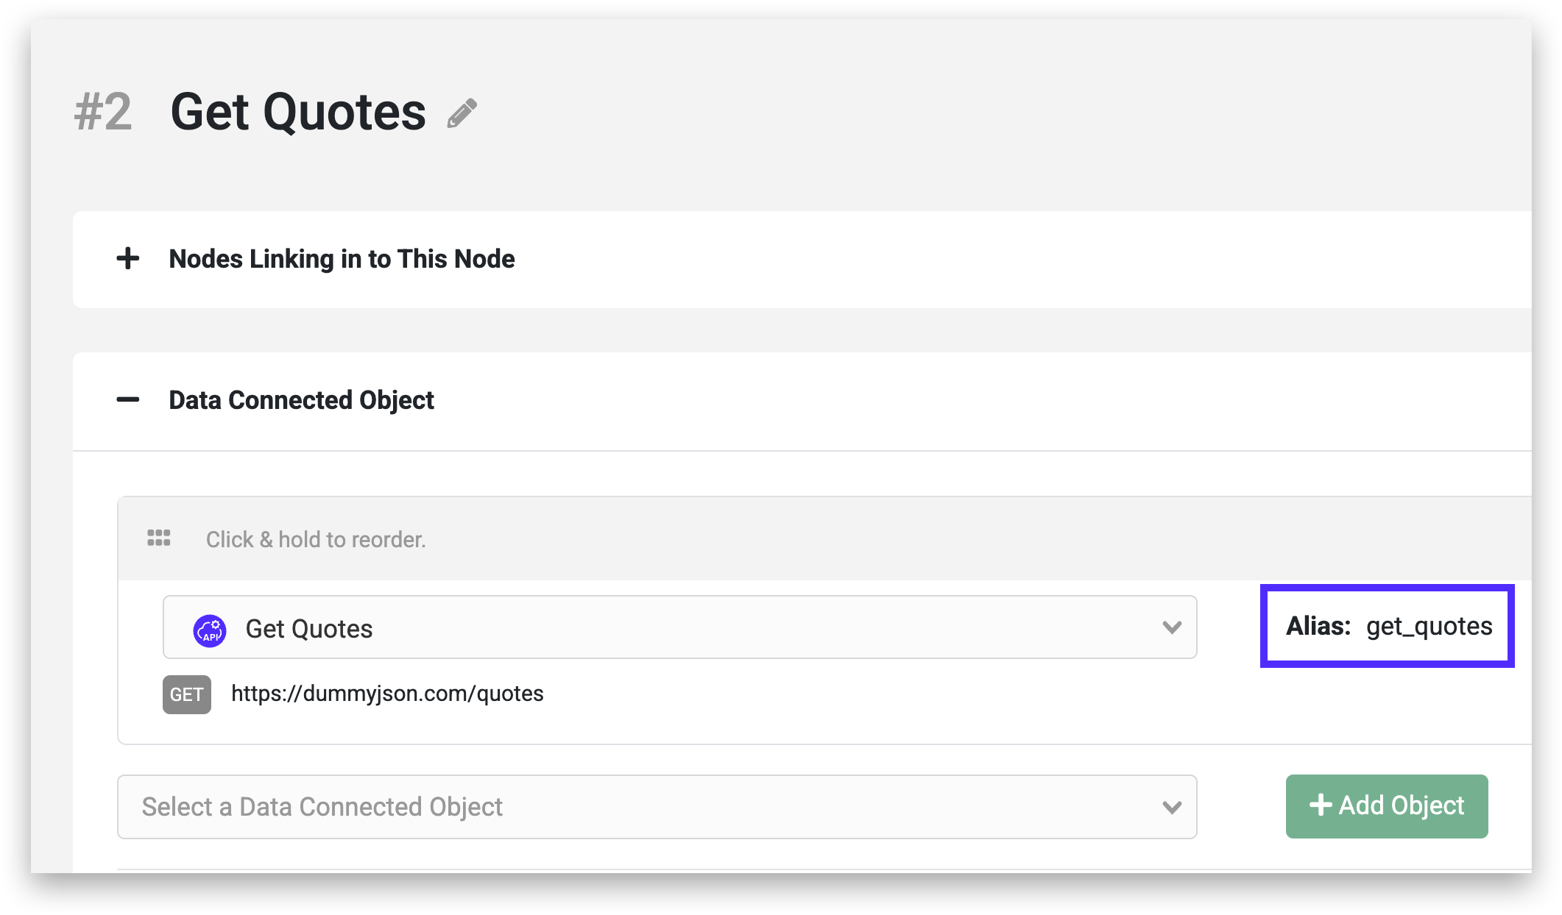Viewport: 1562px width, 915px height.
Task: Click the get_quotes alias value
Action: pos(1429,626)
